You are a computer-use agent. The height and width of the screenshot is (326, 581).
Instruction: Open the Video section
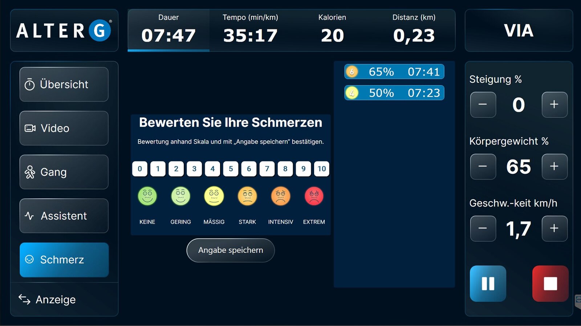(64, 128)
